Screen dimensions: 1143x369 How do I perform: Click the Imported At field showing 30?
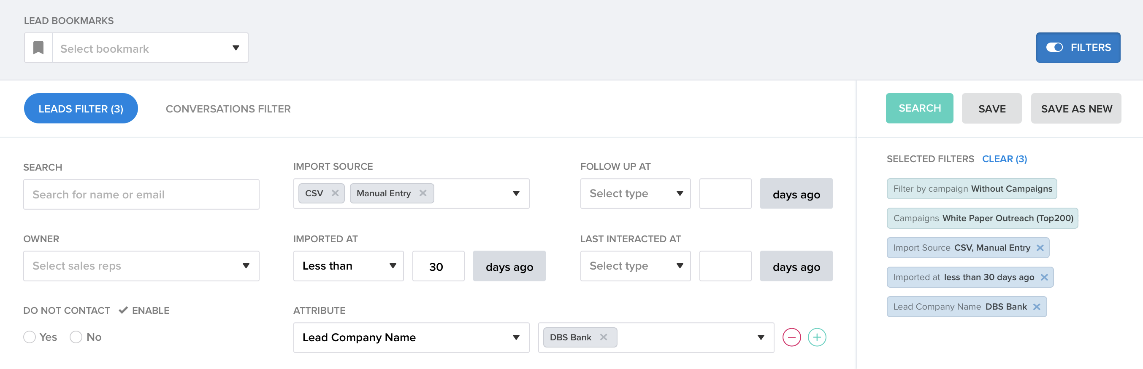click(439, 266)
